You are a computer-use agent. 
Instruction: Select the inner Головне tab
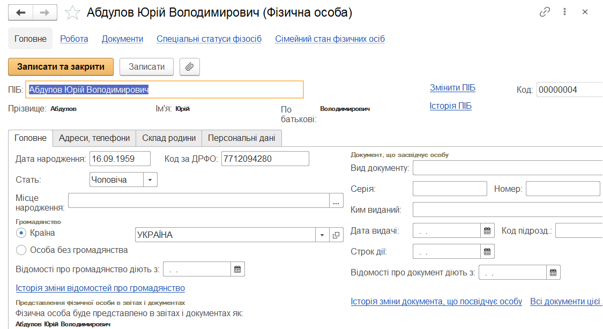(31, 138)
